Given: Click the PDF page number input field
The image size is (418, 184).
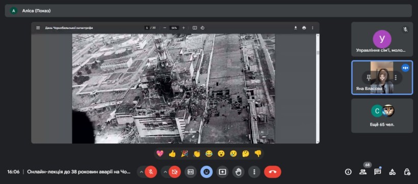Looking at the screenshot, I should click(147, 27).
